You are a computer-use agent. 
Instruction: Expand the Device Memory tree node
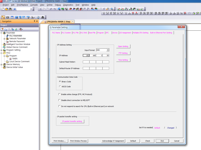click(2, 64)
